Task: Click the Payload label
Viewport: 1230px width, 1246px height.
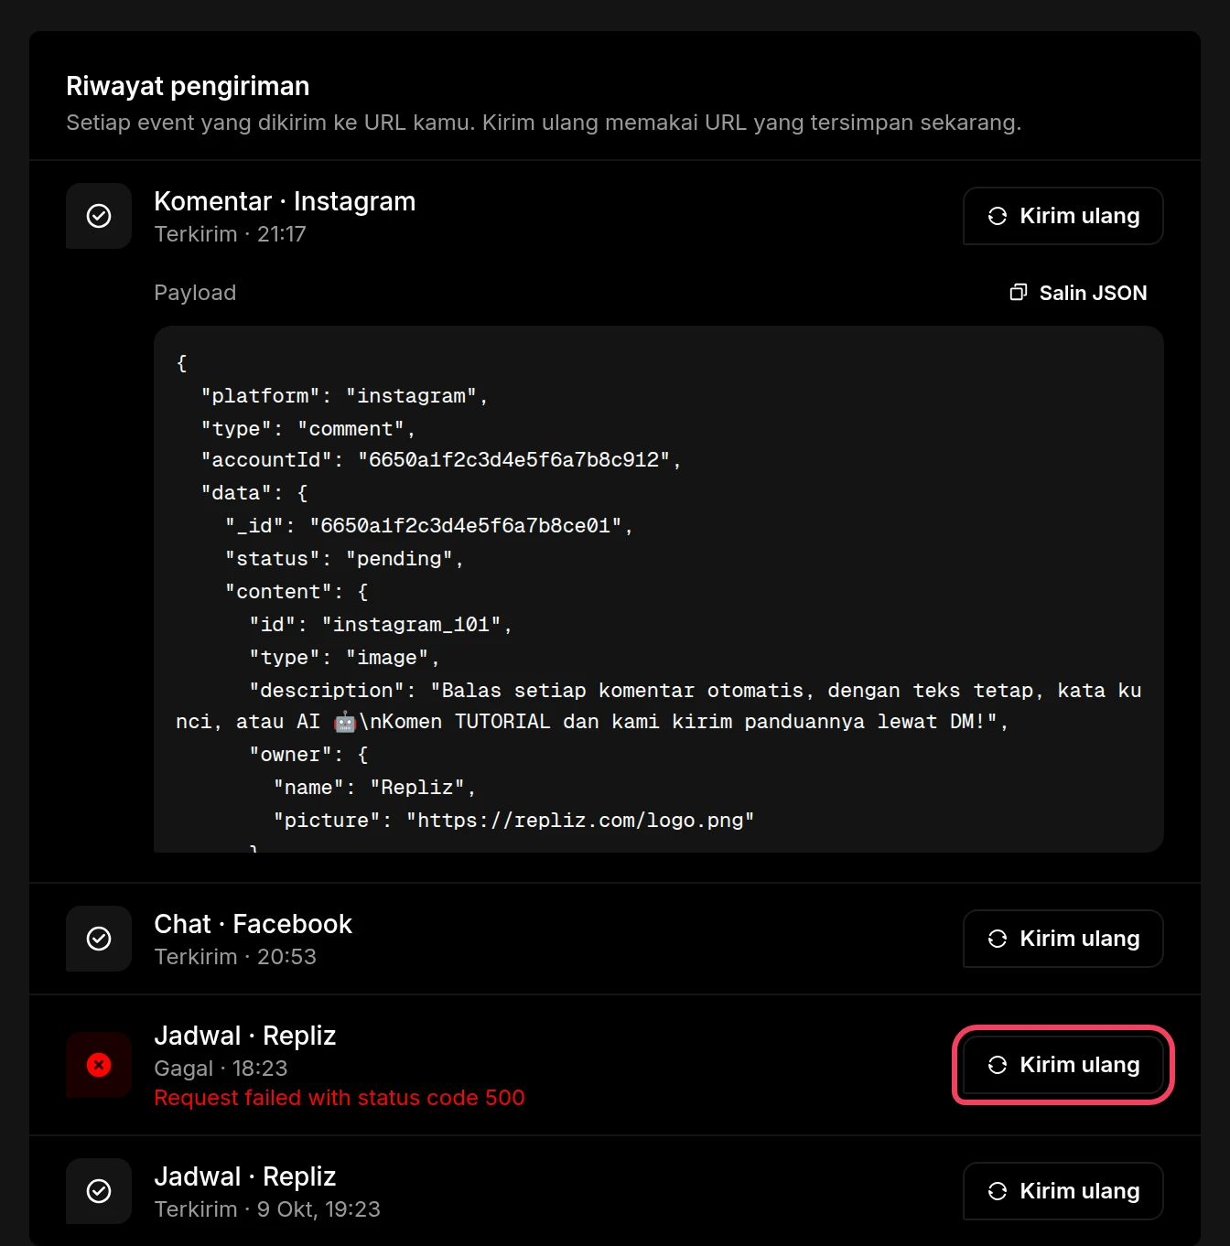Action: click(x=195, y=293)
